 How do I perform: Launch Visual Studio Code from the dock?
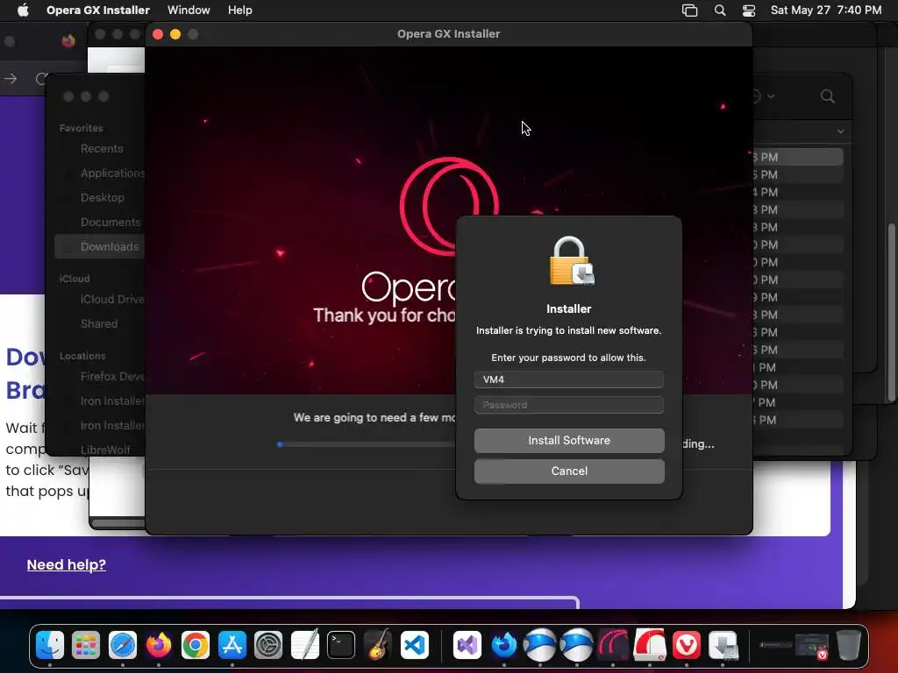[414, 645]
